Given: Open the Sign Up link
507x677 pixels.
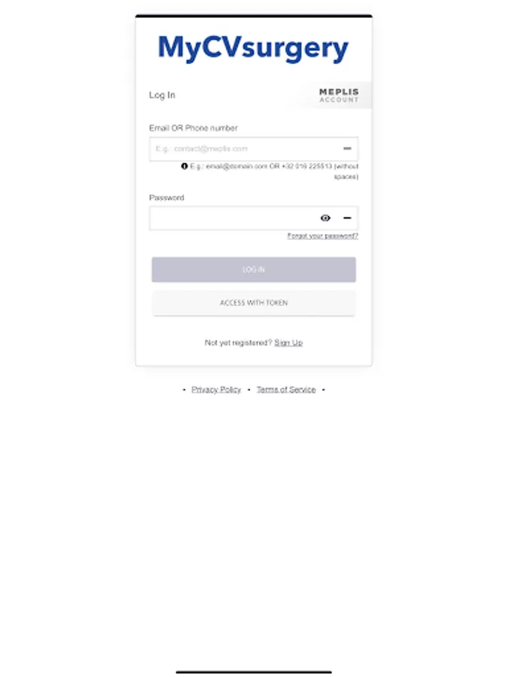Looking at the screenshot, I should pos(288,342).
